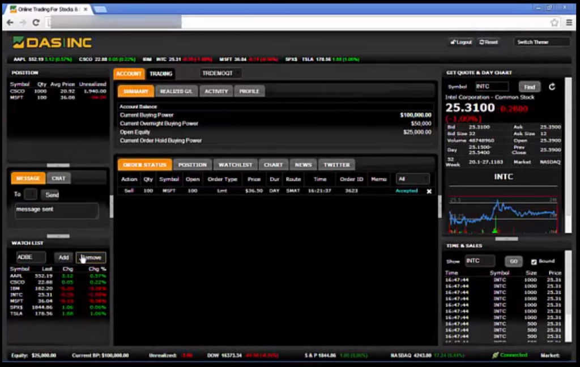Select the Summary sub-tab
The image size is (580, 367).
[136, 91]
